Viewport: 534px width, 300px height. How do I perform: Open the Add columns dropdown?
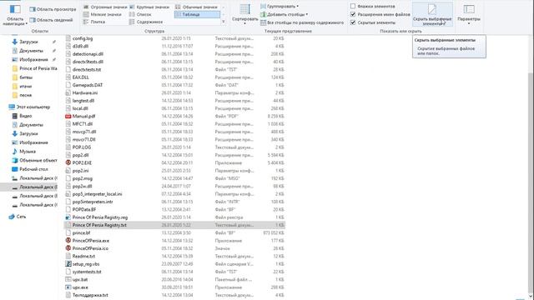pos(284,14)
